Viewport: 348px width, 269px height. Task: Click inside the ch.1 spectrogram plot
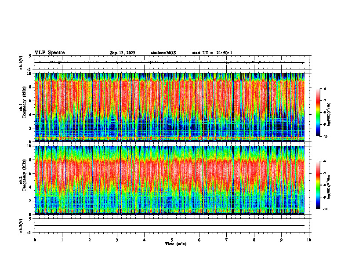tap(170, 107)
